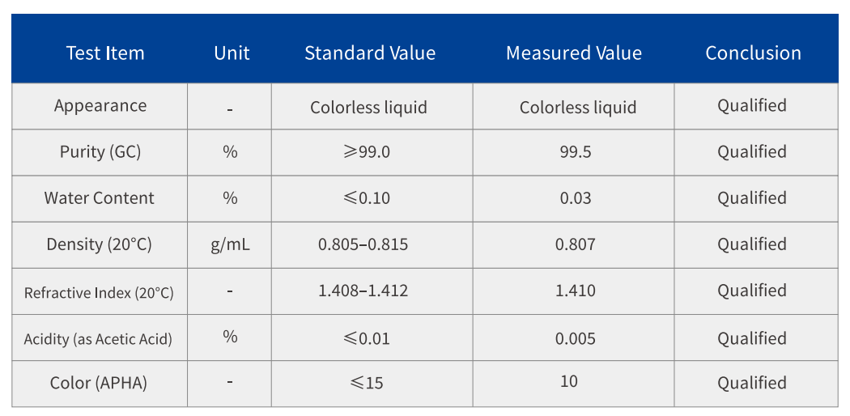Select the Color (APHA) row label

(99, 384)
